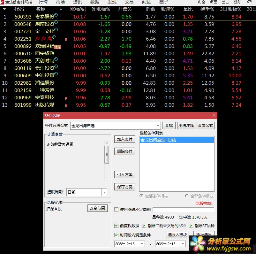Click the 改变范围 button
256x254 pixels.
97,208
